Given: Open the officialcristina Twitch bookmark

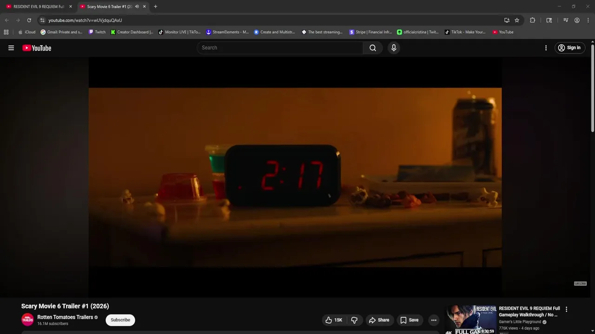Looking at the screenshot, I should click(x=418, y=32).
